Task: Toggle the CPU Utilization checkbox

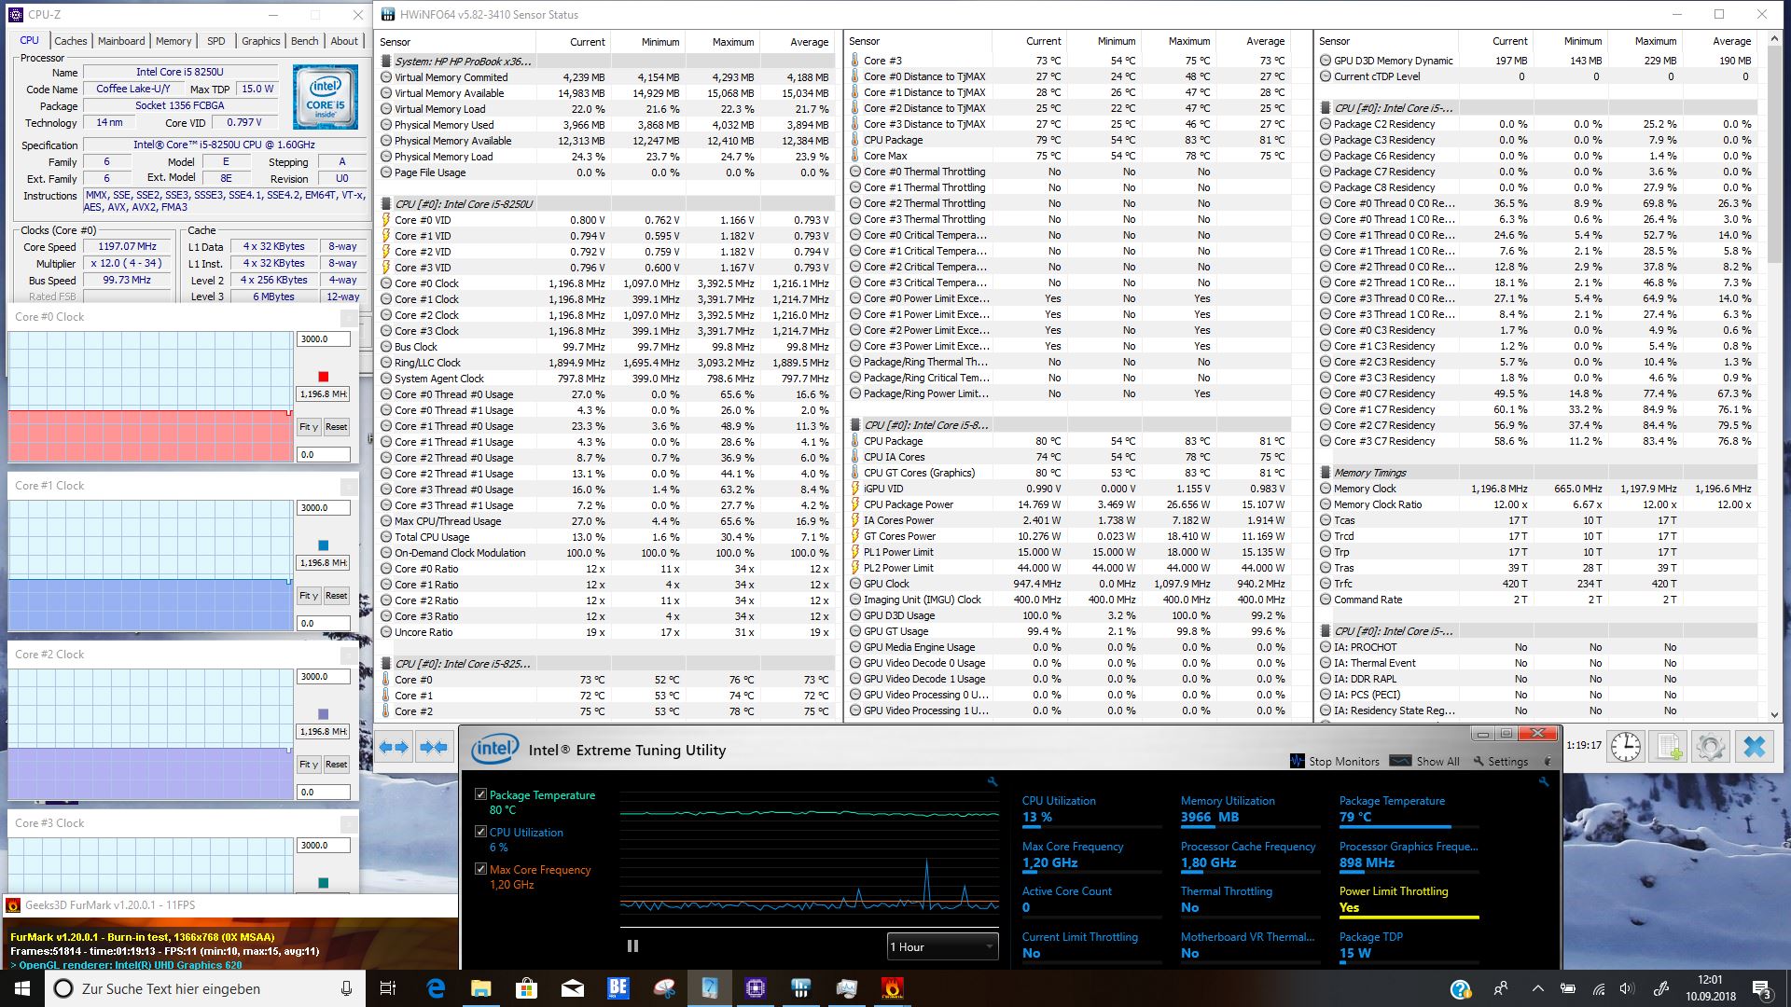Action: pos(480,832)
